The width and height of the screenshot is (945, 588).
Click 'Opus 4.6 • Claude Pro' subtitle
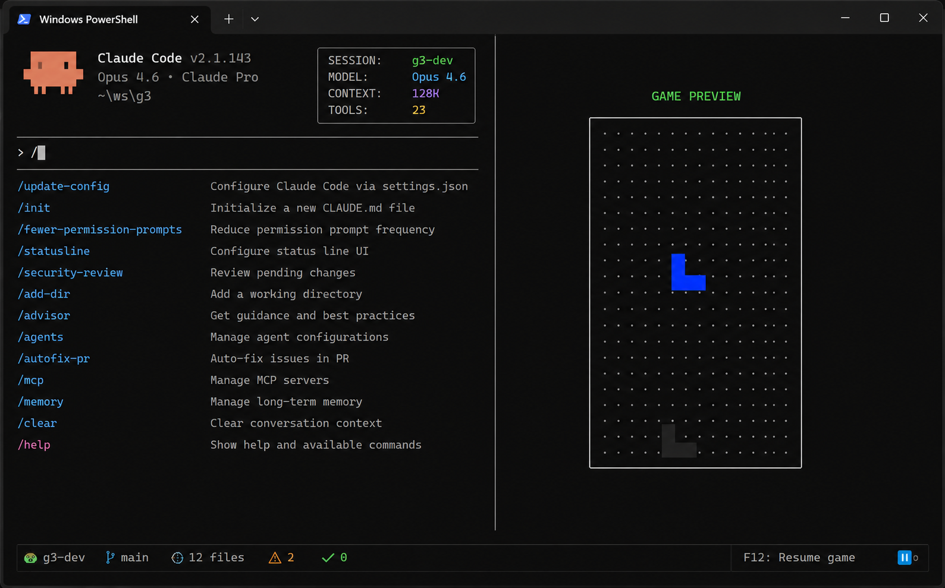coord(178,77)
